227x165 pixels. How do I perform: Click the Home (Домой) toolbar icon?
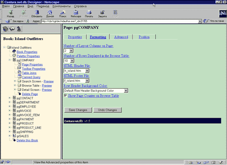click(50, 12)
